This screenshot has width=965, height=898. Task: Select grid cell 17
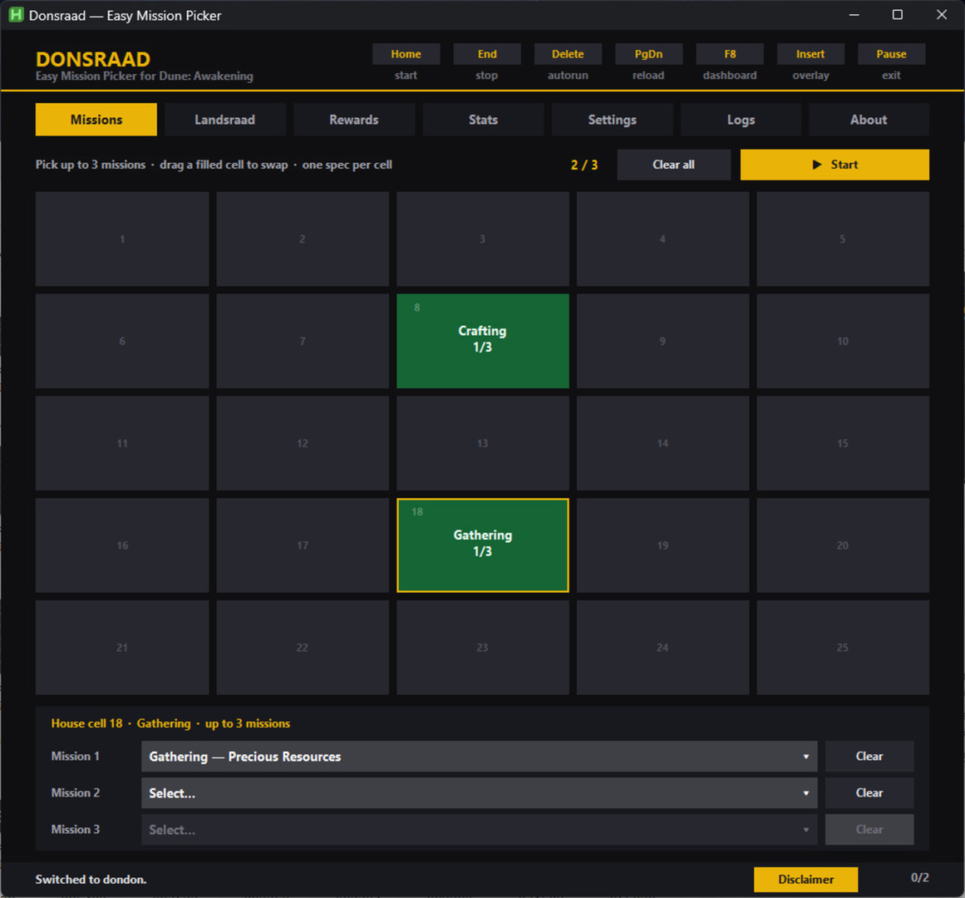(303, 545)
